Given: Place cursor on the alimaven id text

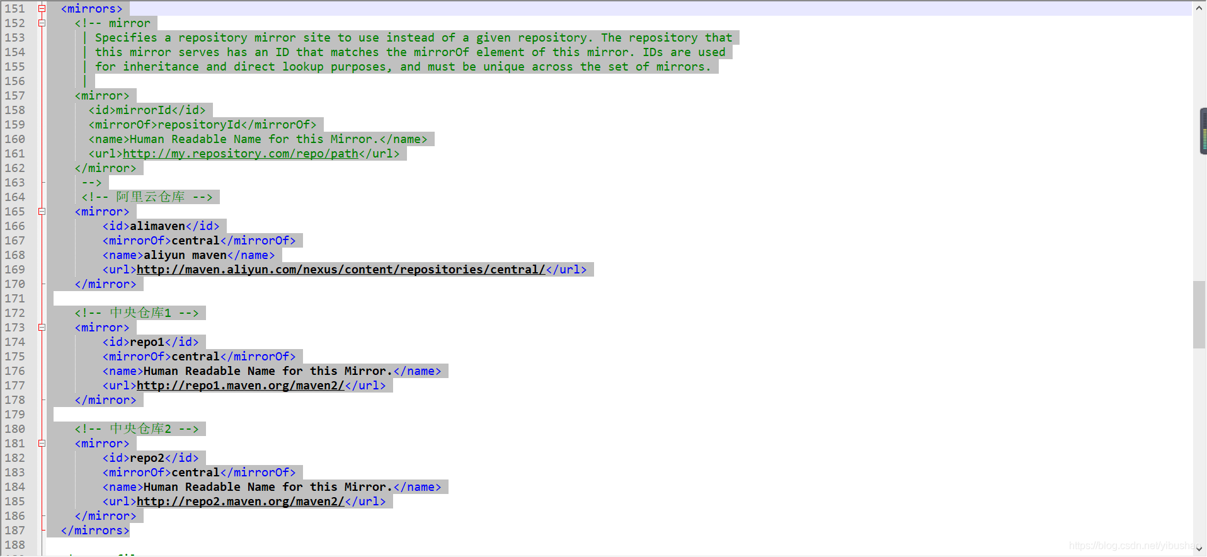Looking at the screenshot, I should click(157, 226).
